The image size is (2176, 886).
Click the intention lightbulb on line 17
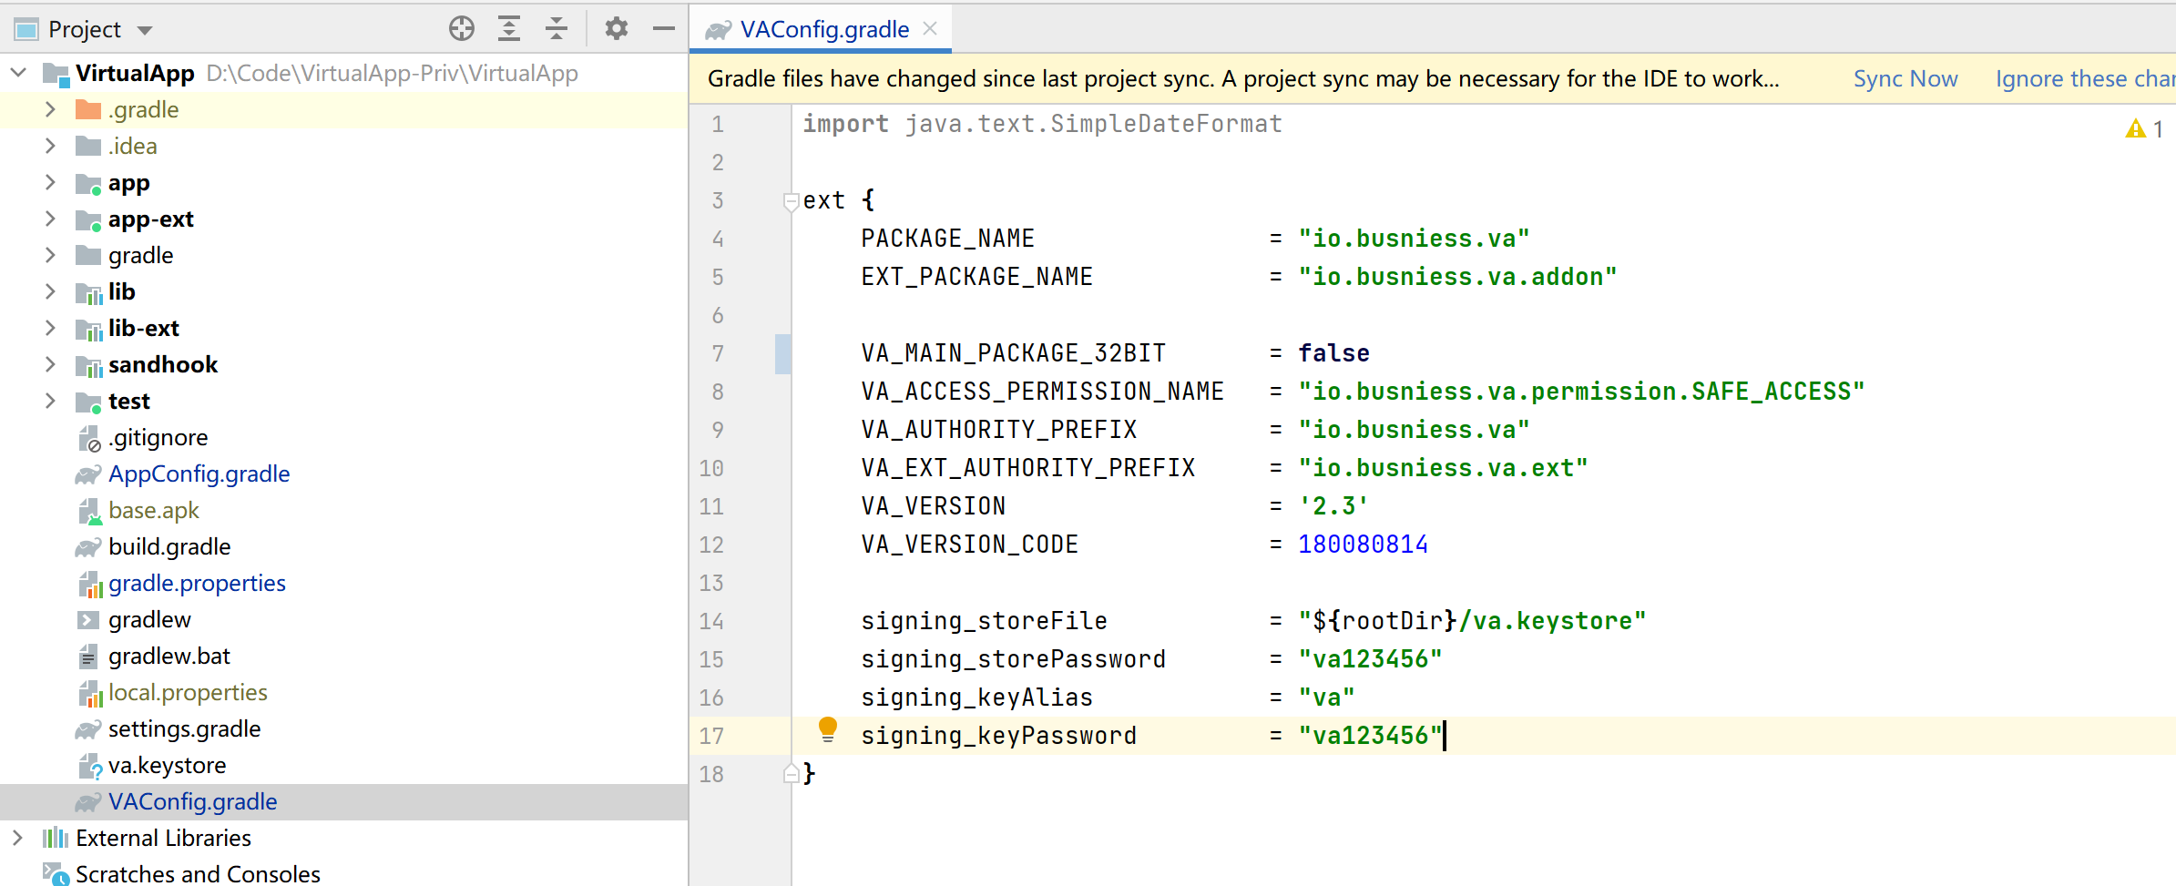click(828, 728)
